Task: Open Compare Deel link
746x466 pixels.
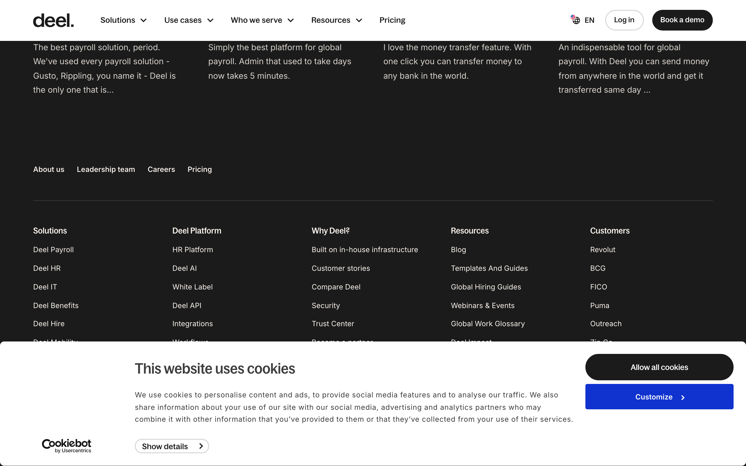Action: pos(336,287)
